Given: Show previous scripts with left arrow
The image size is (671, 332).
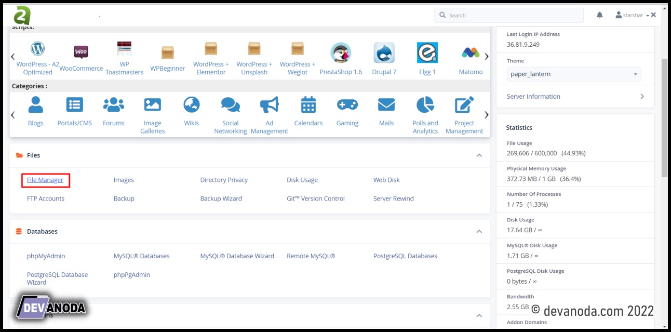Looking at the screenshot, I should (x=13, y=56).
